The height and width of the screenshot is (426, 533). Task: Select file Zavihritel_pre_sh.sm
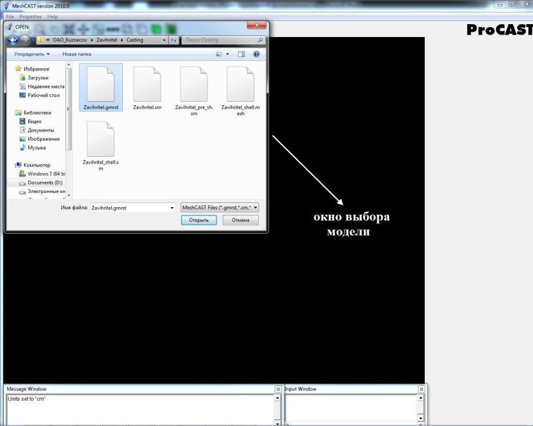[x=194, y=91]
